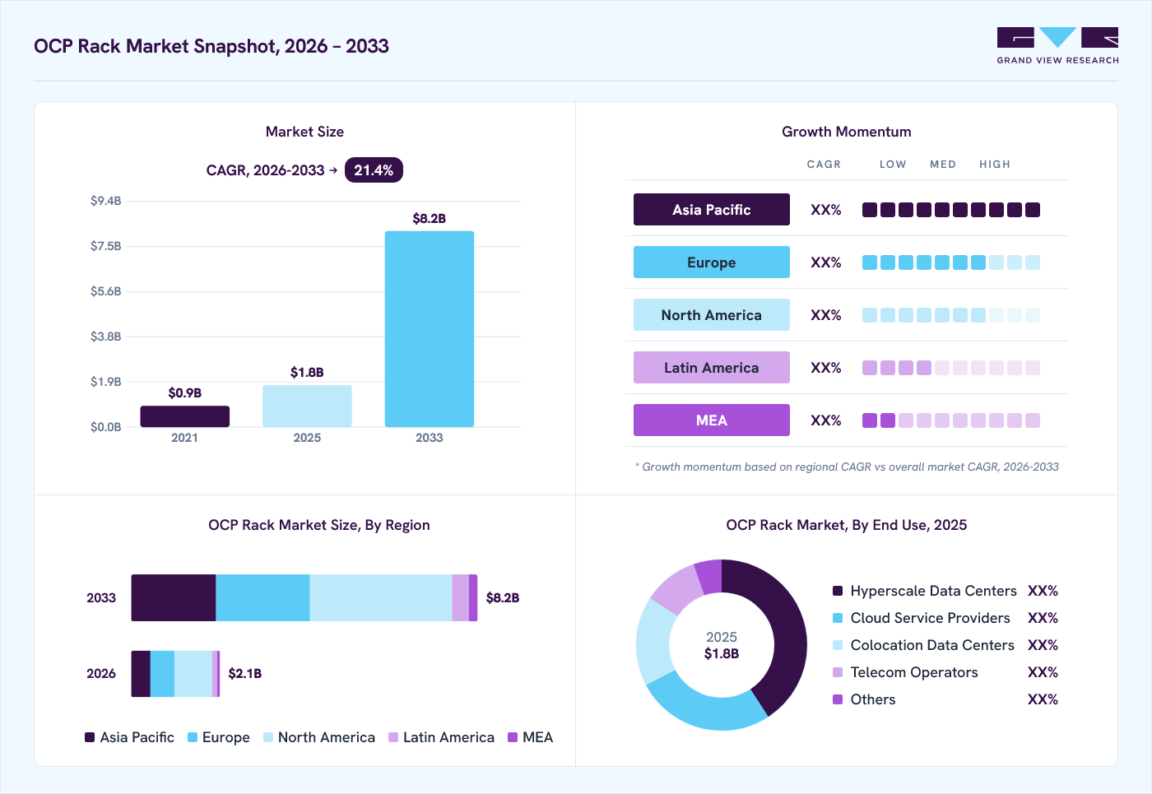Click the pale blue Colocation donut slice
This screenshot has height=794, width=1152.
pos(653,642)
